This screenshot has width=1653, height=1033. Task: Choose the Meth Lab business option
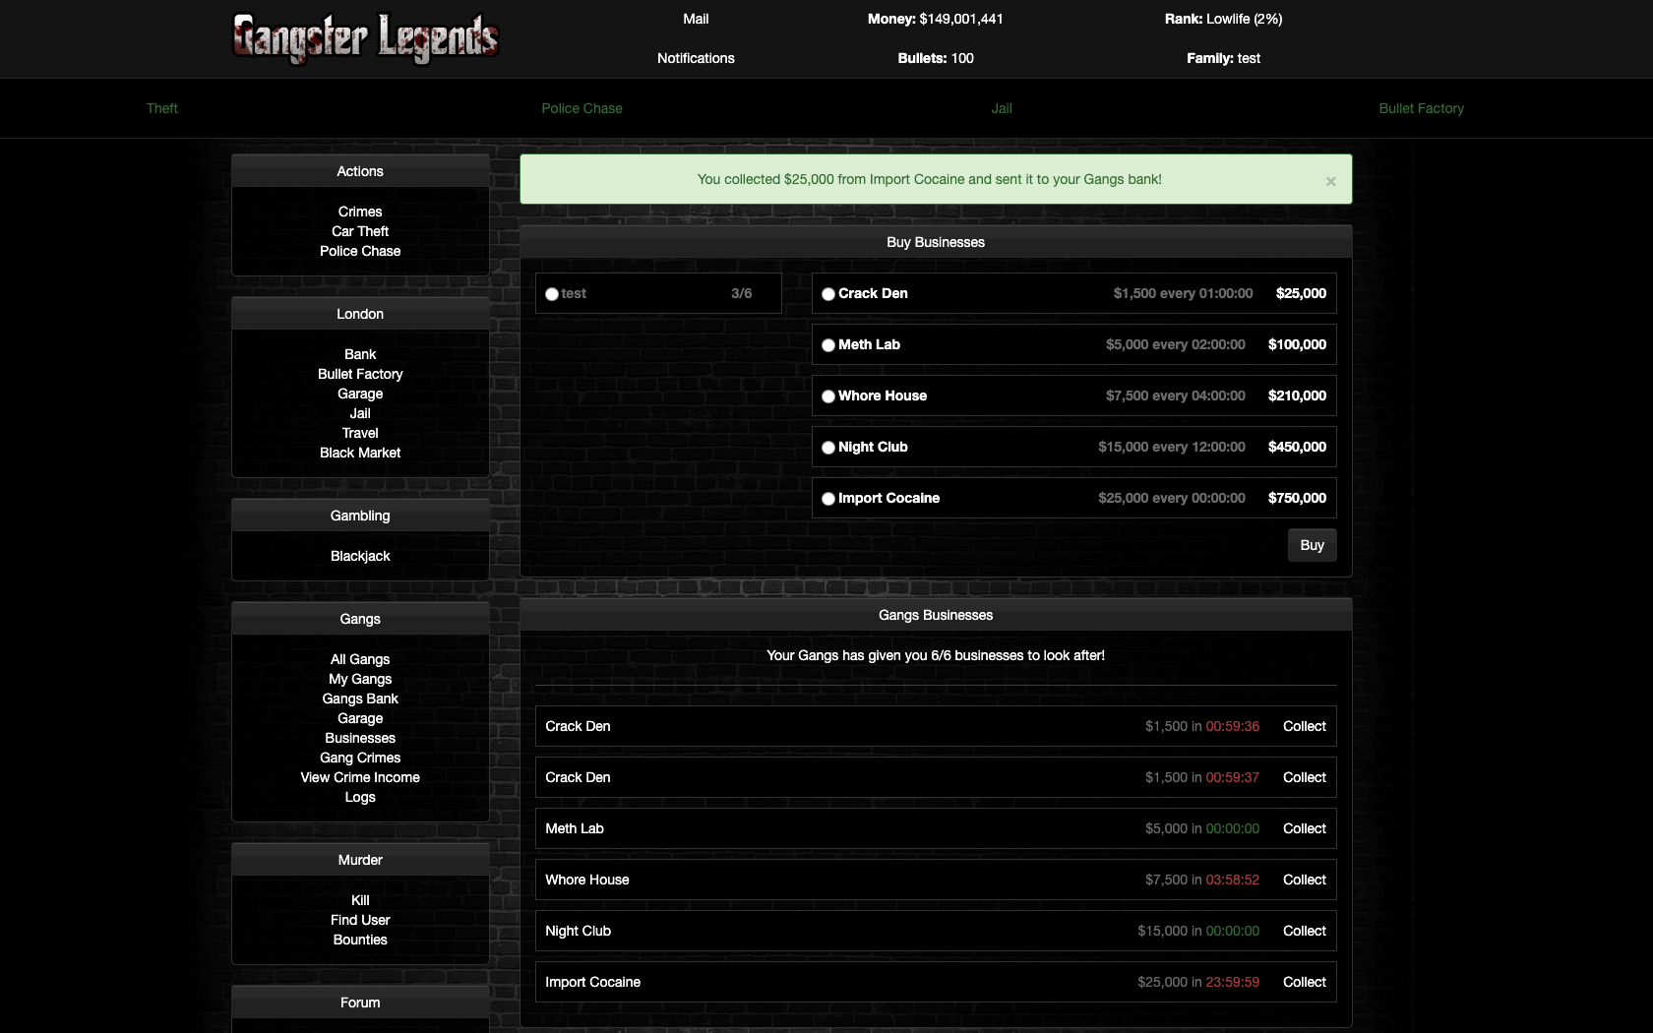click(828, 345)
